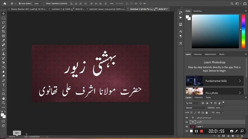Open the layer filter Kind dropdown

[x=193, y=103]
